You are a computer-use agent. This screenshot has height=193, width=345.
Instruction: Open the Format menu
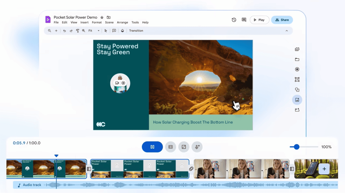coord(97,22)
